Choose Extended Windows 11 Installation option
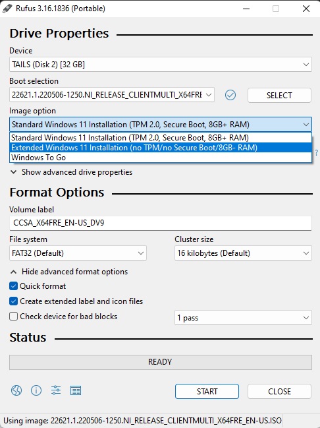The image size is (320, 428). [161, 148]
